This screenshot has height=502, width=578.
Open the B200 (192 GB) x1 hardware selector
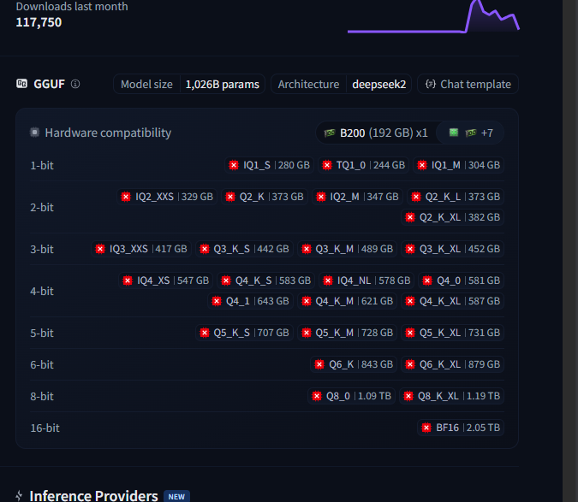tap(376, 133)
